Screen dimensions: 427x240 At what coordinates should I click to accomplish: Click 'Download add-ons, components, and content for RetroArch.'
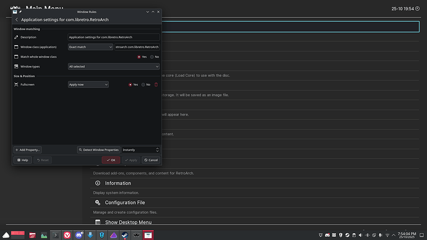144,173
